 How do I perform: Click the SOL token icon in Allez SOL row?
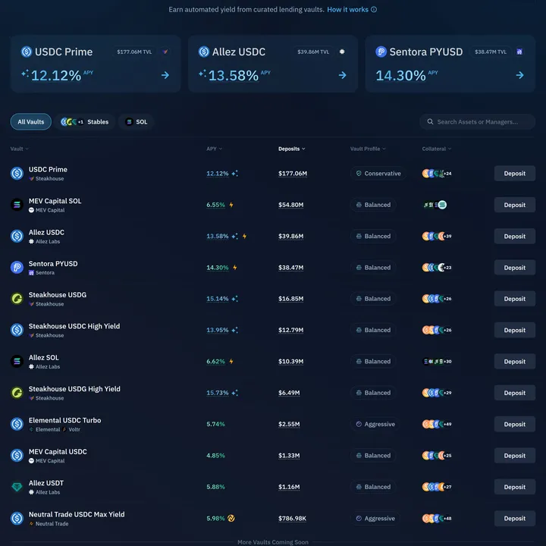point(17,361)
